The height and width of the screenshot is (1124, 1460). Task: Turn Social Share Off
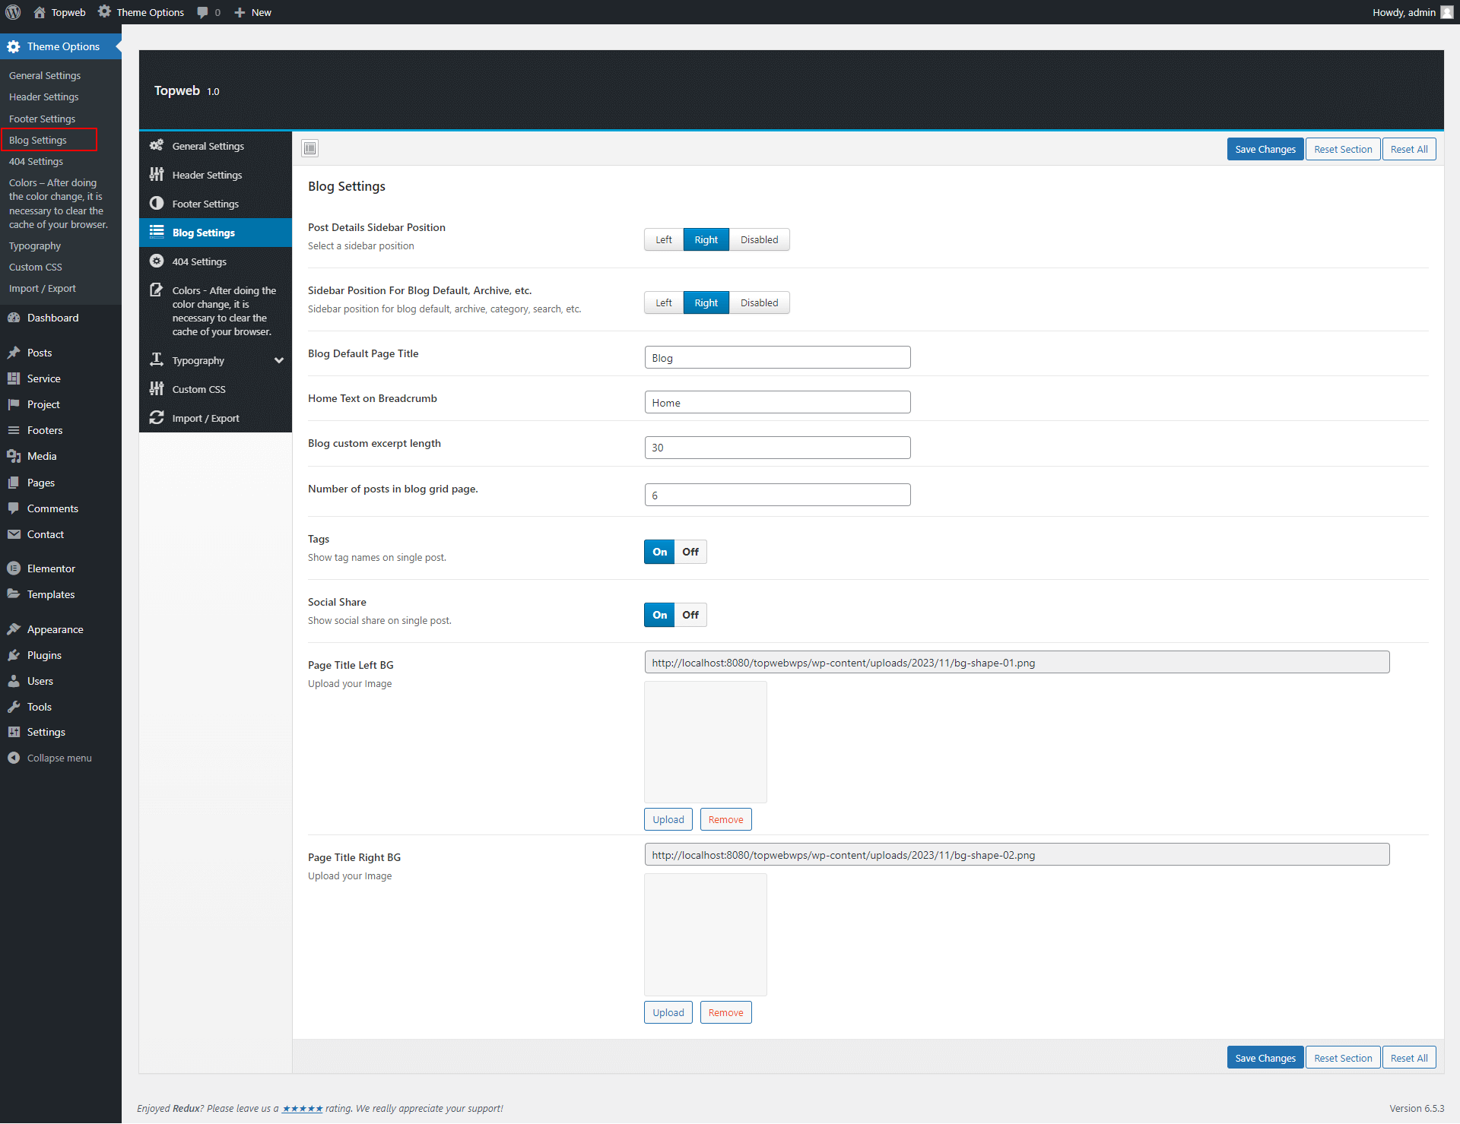[x=690, y=615]
